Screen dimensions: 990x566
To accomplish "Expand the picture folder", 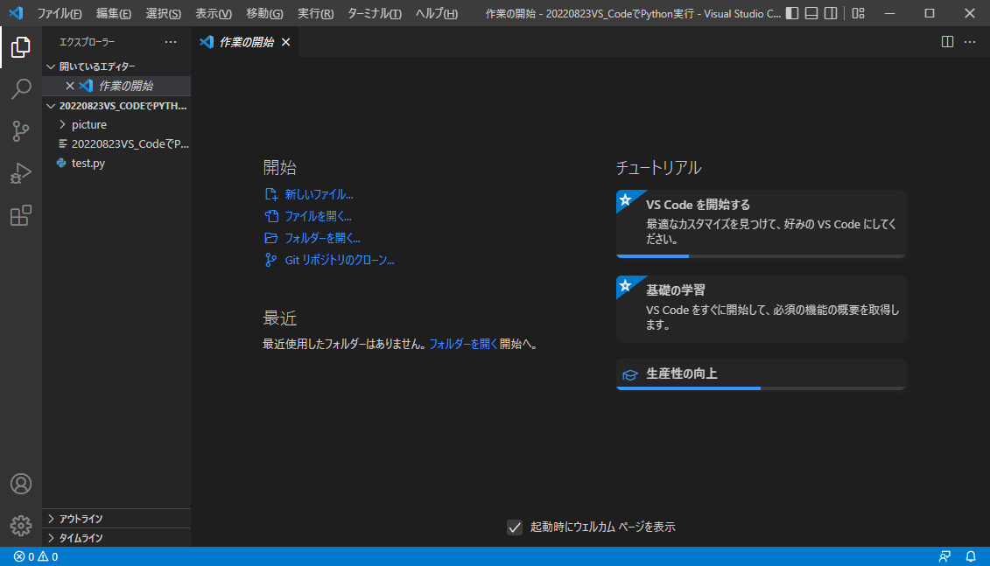I will [x=88, y=124].
